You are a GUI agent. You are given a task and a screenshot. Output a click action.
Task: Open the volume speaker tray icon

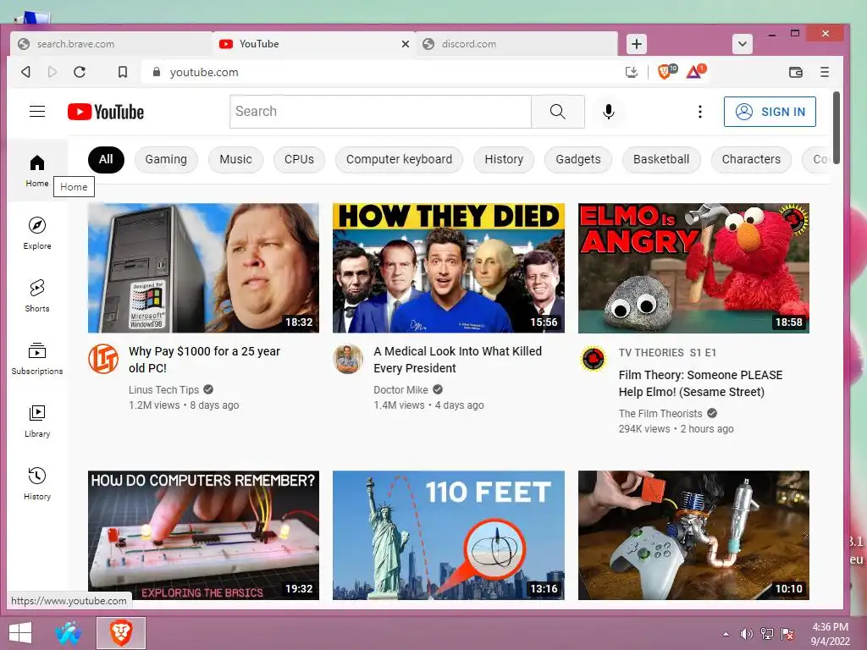[x=747, y=634]
